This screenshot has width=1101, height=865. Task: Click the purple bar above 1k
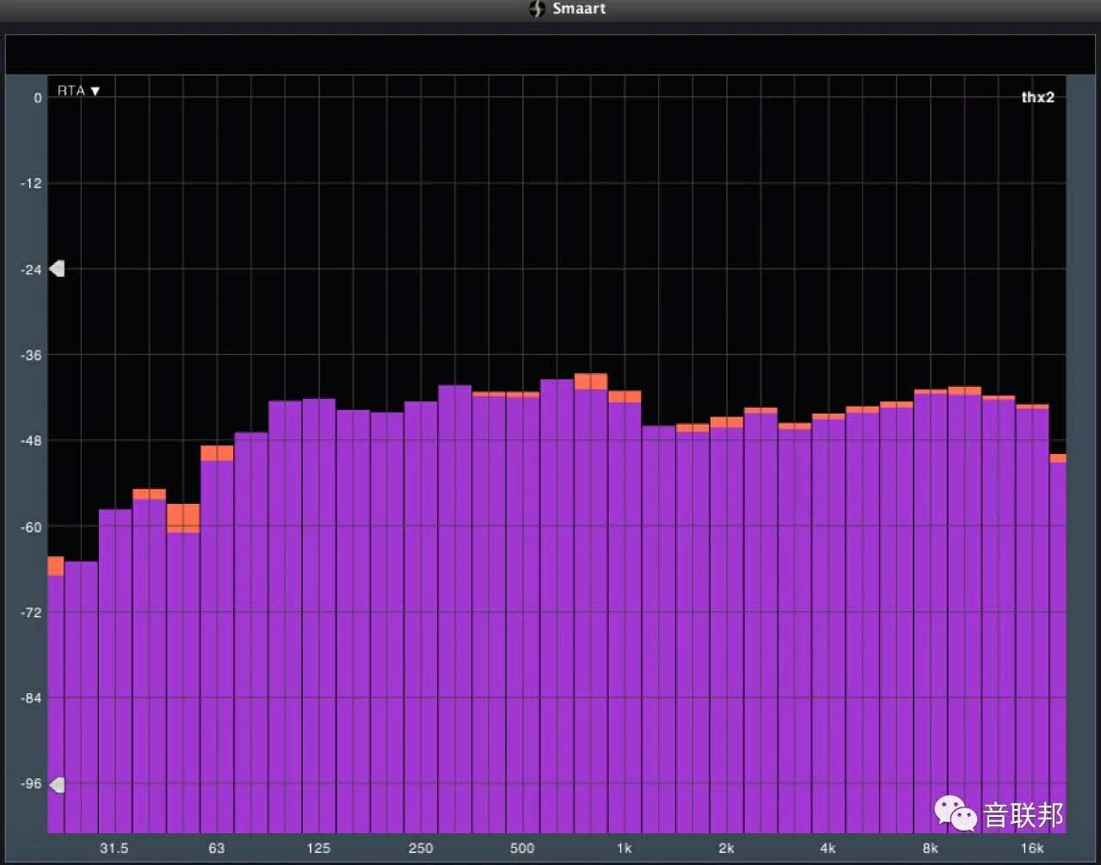point(624,602)
